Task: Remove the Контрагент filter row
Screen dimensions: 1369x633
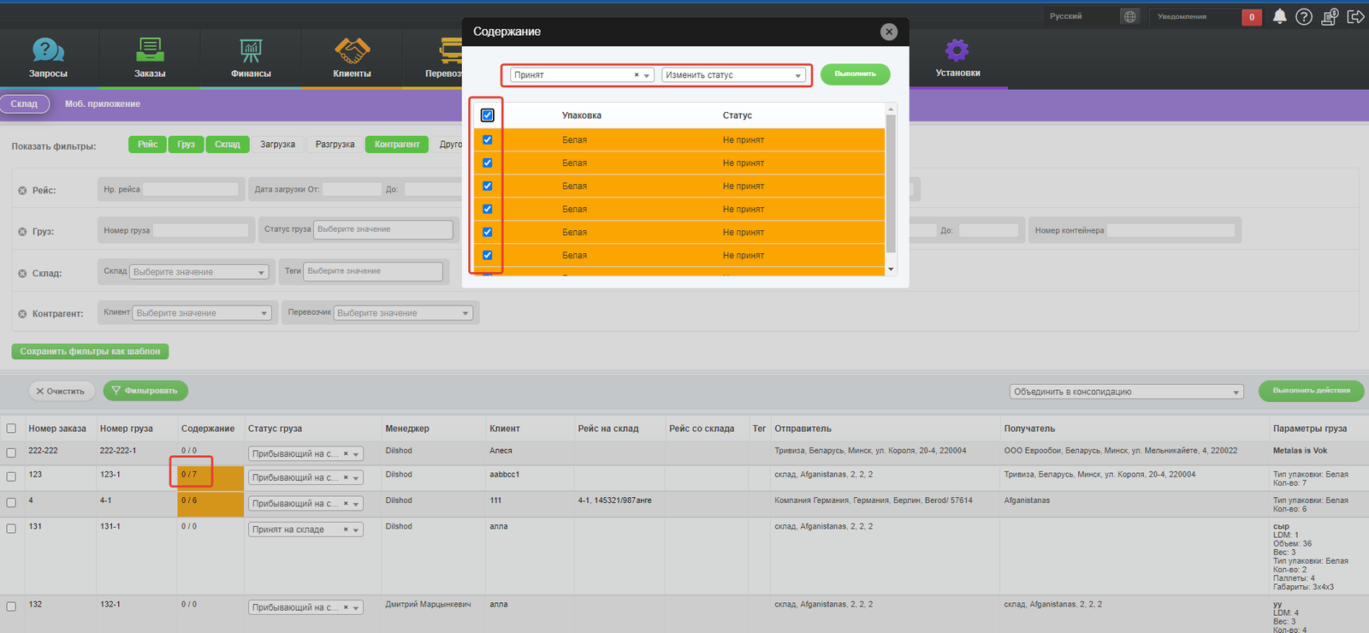Action: (22, 314)
